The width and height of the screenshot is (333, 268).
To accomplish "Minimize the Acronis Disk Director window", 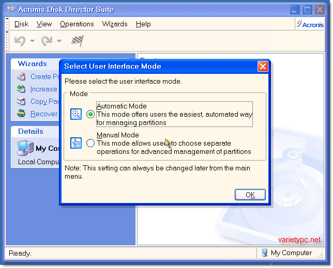I will click(x=295, y=10).
